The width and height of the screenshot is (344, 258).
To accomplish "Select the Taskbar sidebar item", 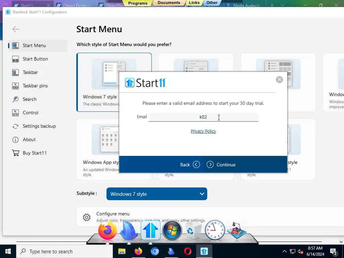I will point(38,72).
